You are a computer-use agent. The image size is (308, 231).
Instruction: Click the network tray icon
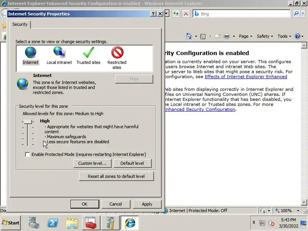[x=262, y=223]
